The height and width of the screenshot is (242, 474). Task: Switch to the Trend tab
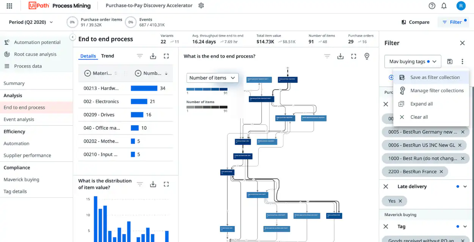pos(108,56)
